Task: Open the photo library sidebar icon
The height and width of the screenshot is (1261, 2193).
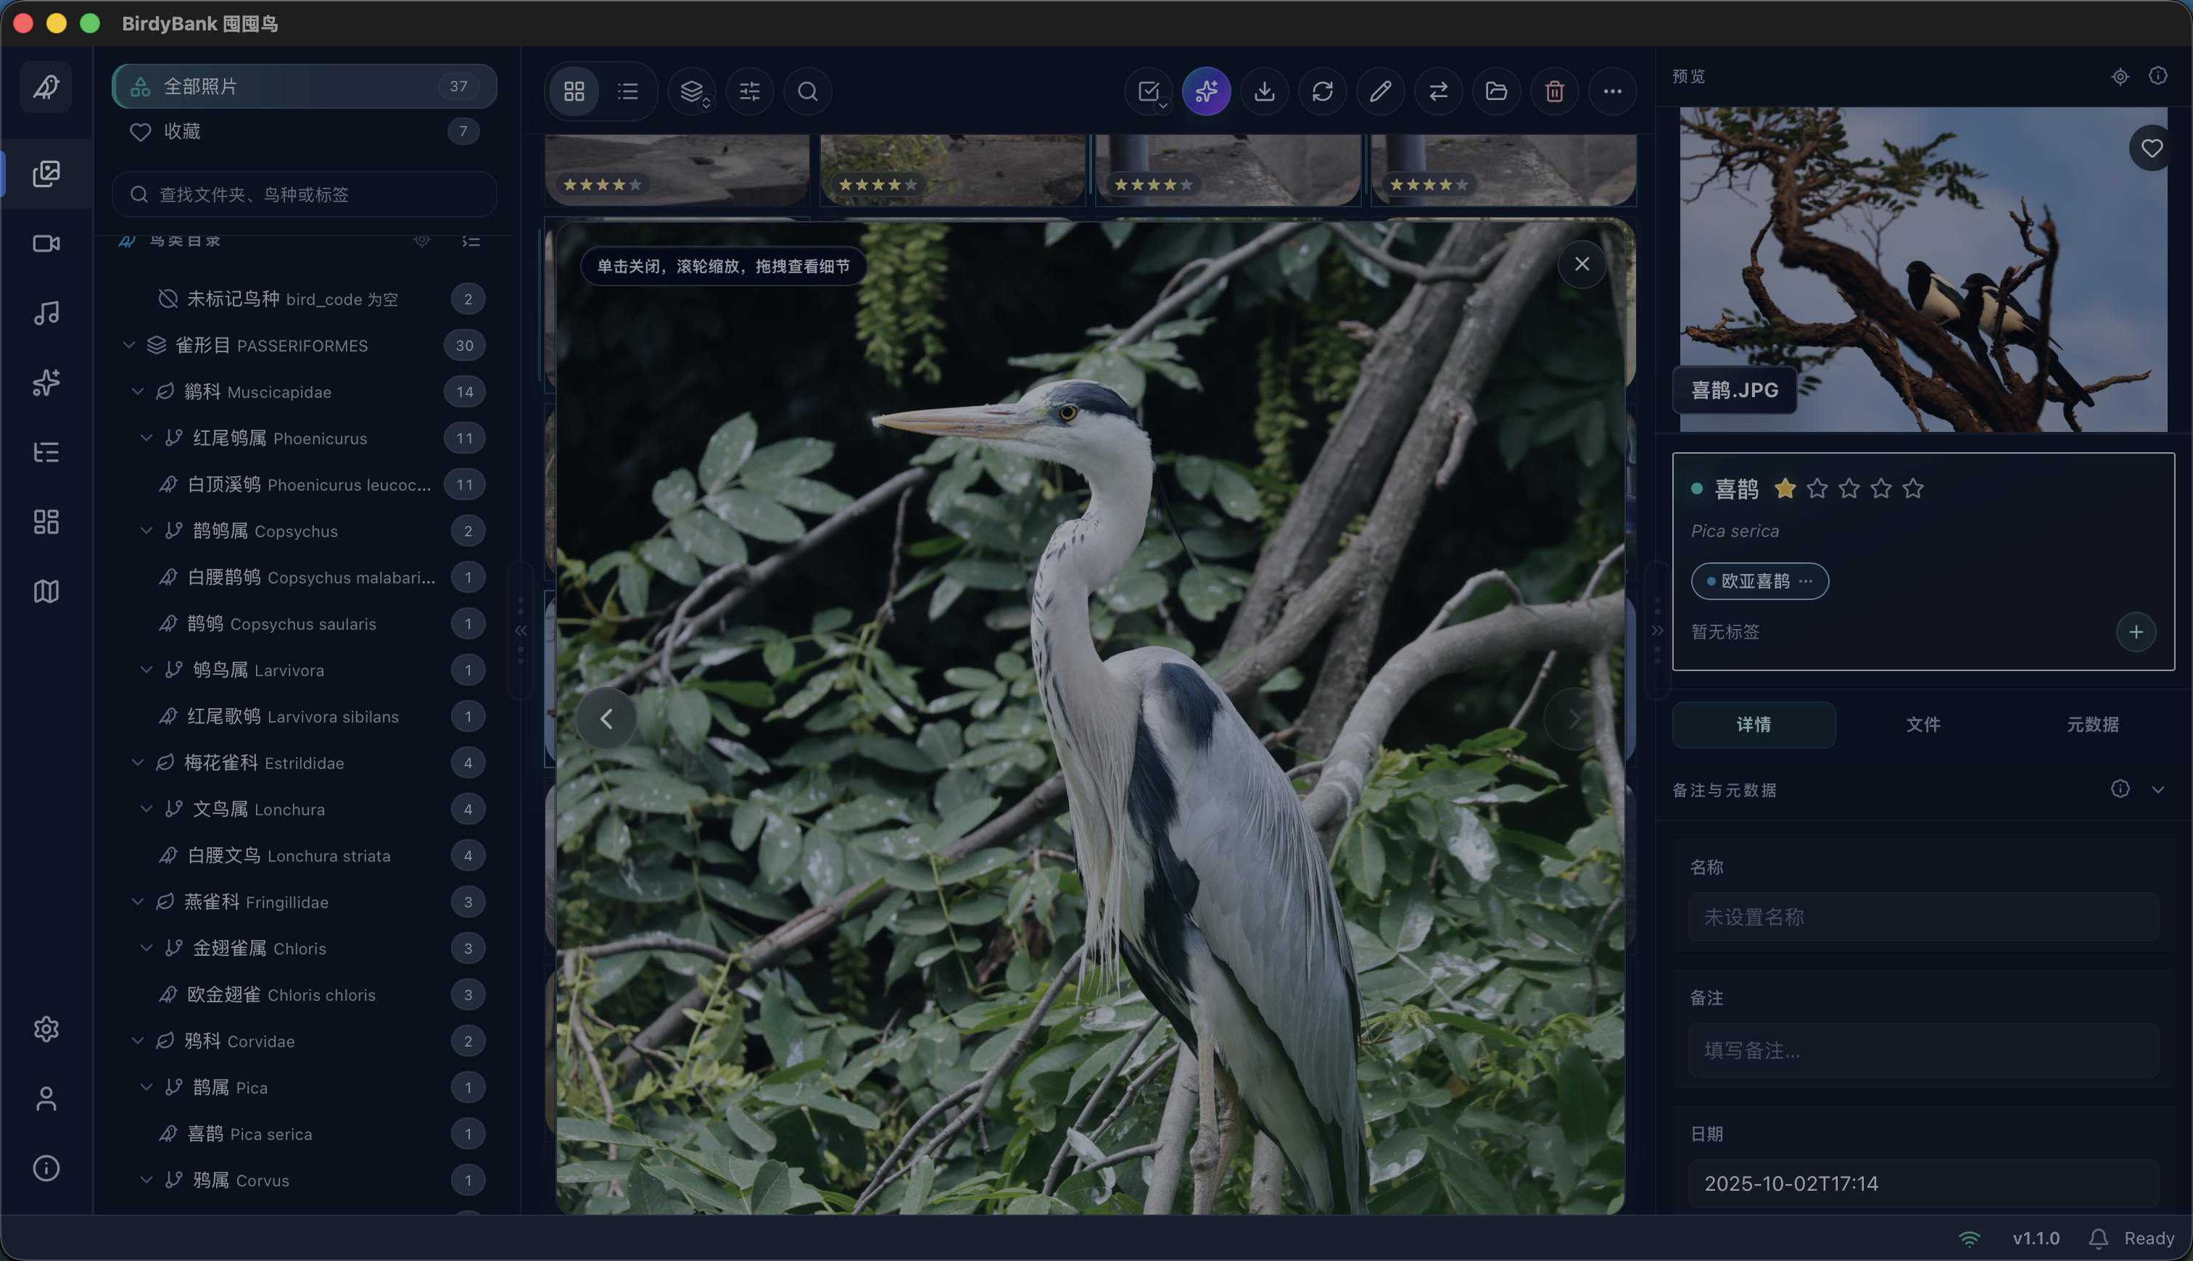Action: 46,173
